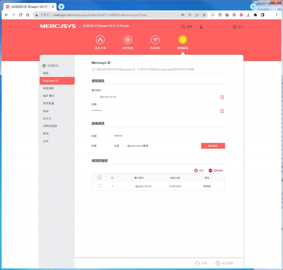Click the @pcdiy.com.tw email in the account info section

(108, 97)
